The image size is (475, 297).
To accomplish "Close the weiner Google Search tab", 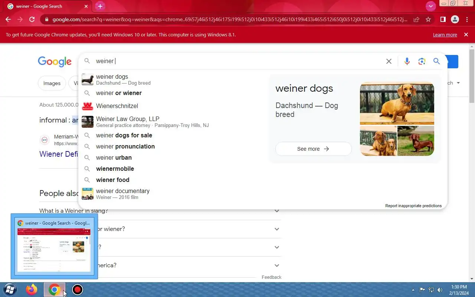I will [86, 6].
